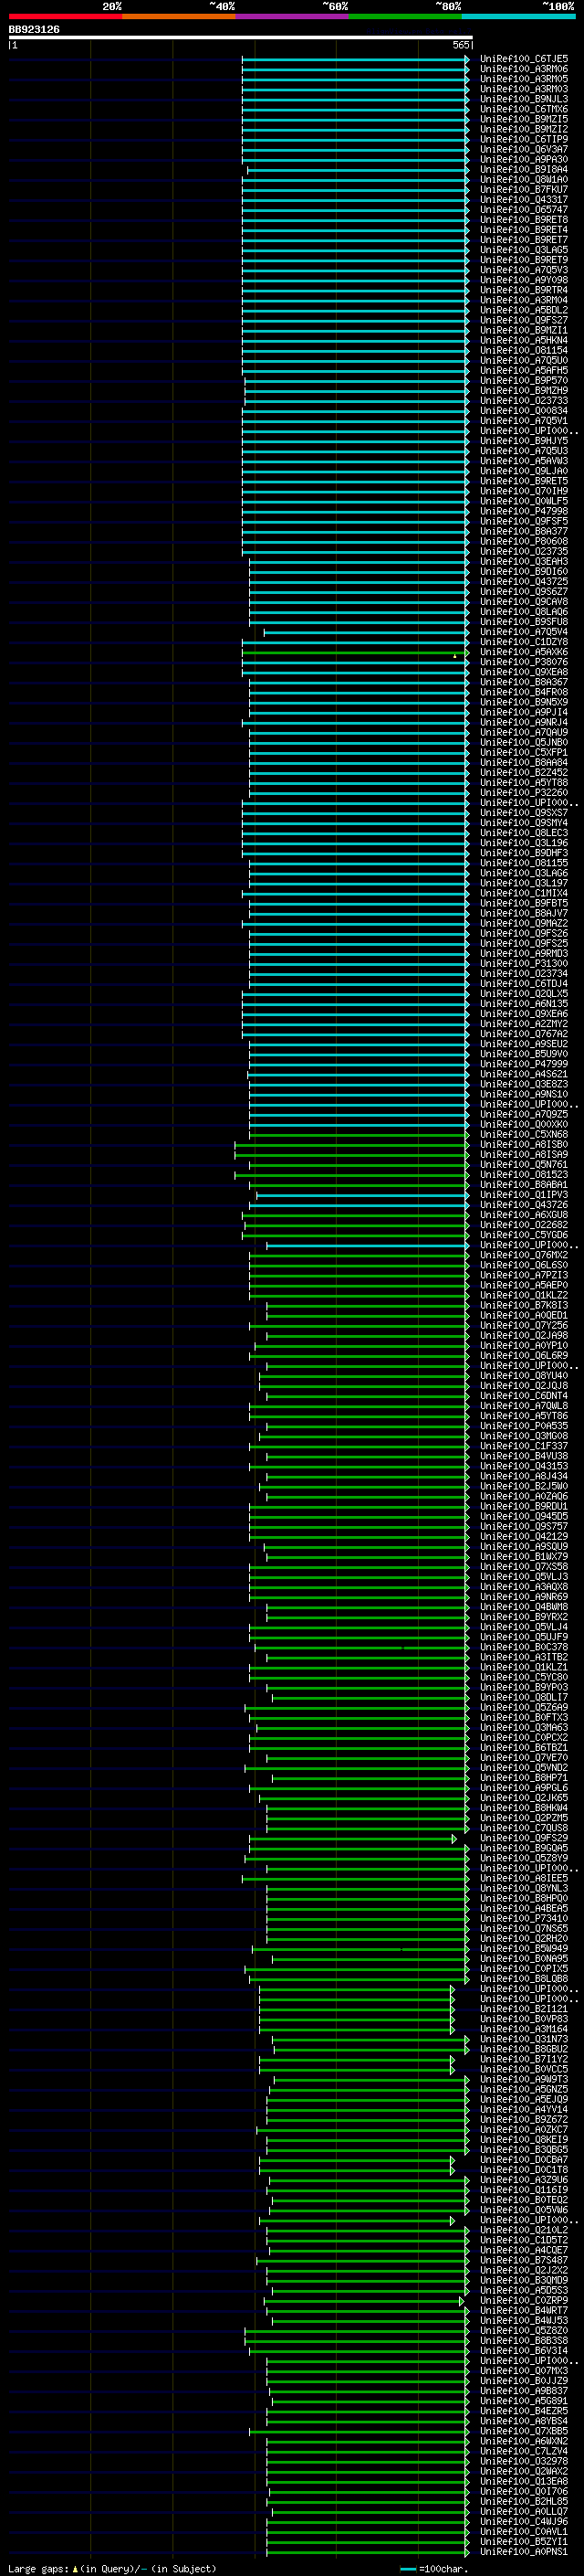Click the cyan ~100% identity legend bar
584x2576 pixels.
[x=518, y=16]
